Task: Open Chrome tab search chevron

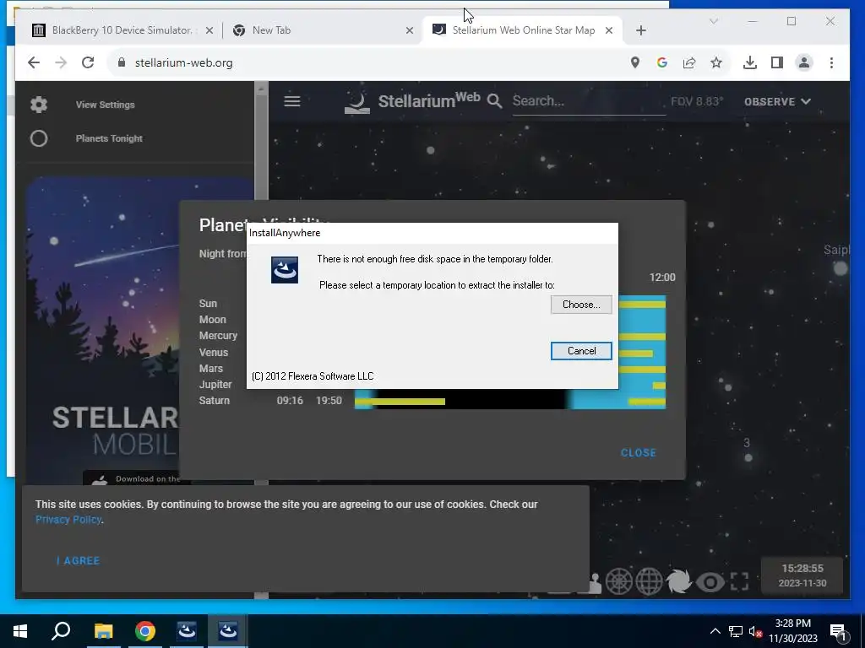Action: 713,21
